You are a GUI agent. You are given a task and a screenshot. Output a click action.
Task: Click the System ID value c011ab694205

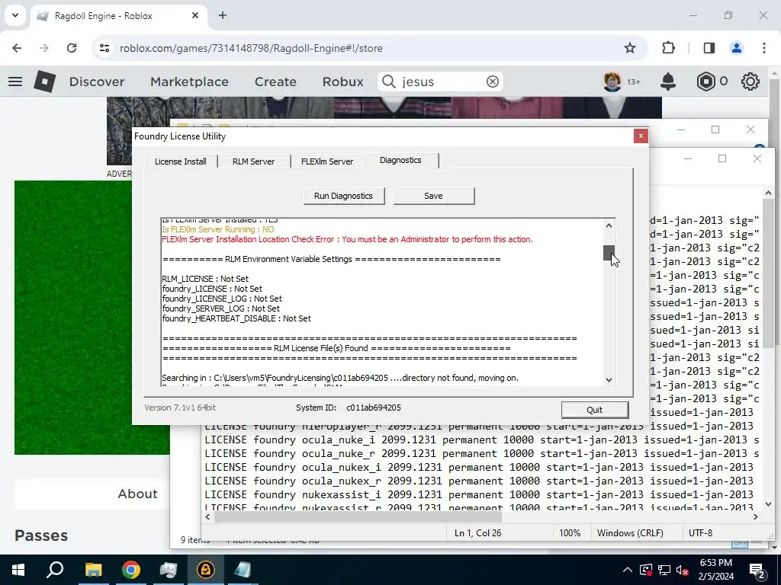(374, 408)
